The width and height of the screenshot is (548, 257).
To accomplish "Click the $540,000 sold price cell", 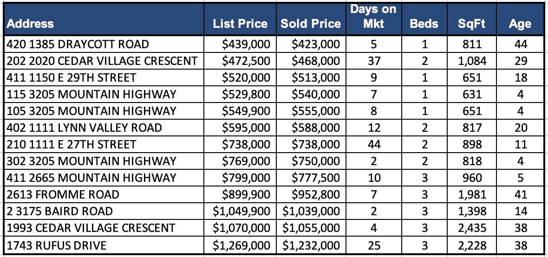I will (316, 95).
